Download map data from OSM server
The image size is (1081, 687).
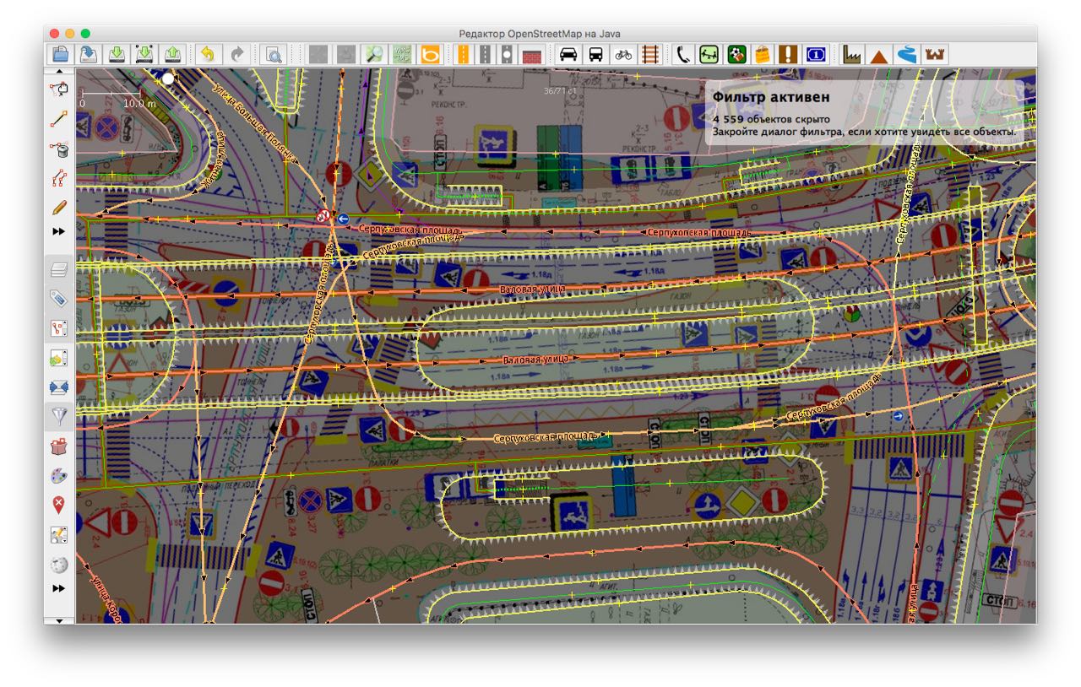pos(117,55)
